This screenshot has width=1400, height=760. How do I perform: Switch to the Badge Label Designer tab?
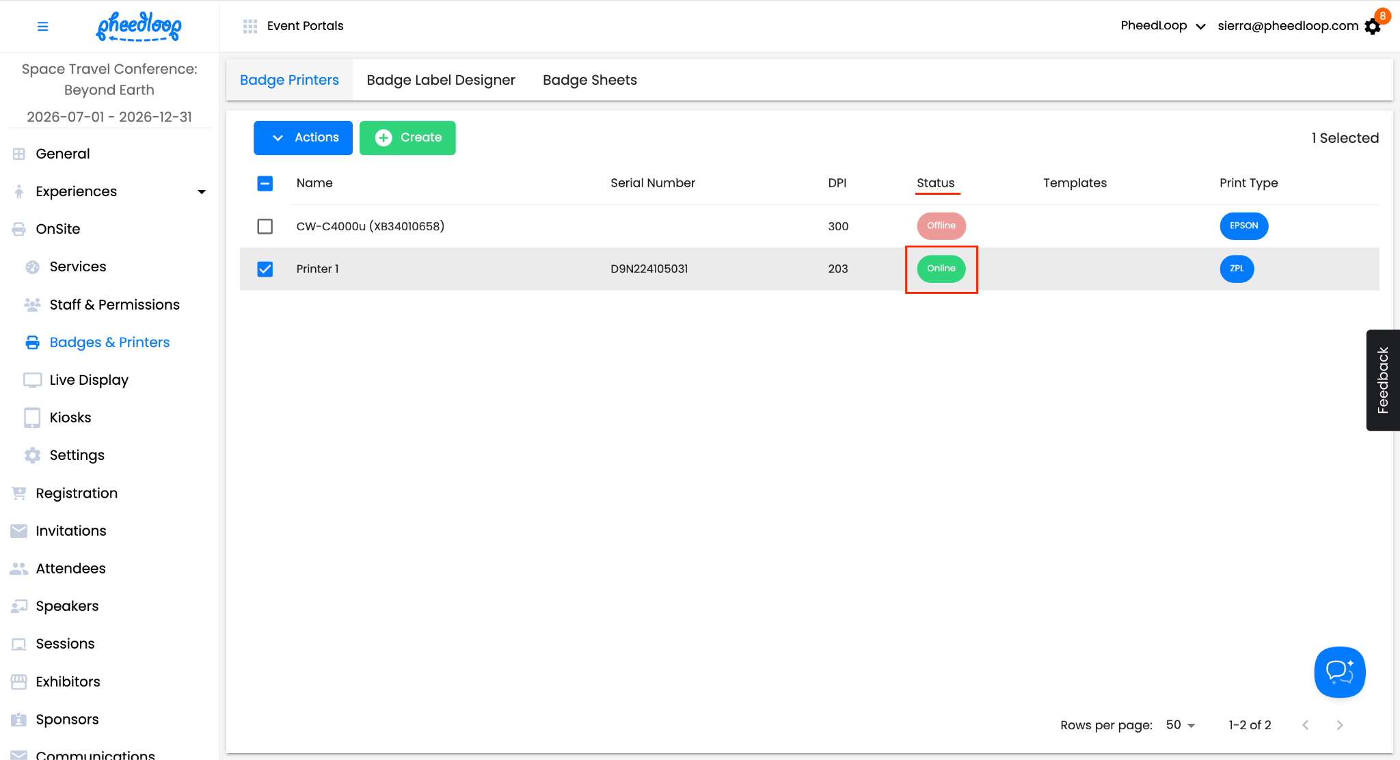441,80
